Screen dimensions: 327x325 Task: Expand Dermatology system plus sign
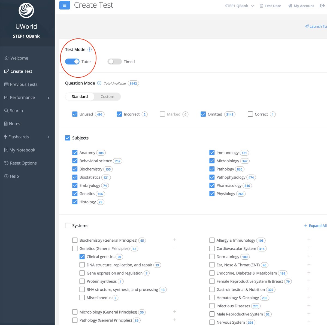tap(309, 256)
